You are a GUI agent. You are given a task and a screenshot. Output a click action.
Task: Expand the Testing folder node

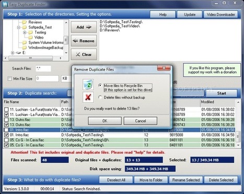(x=25, y=32)
